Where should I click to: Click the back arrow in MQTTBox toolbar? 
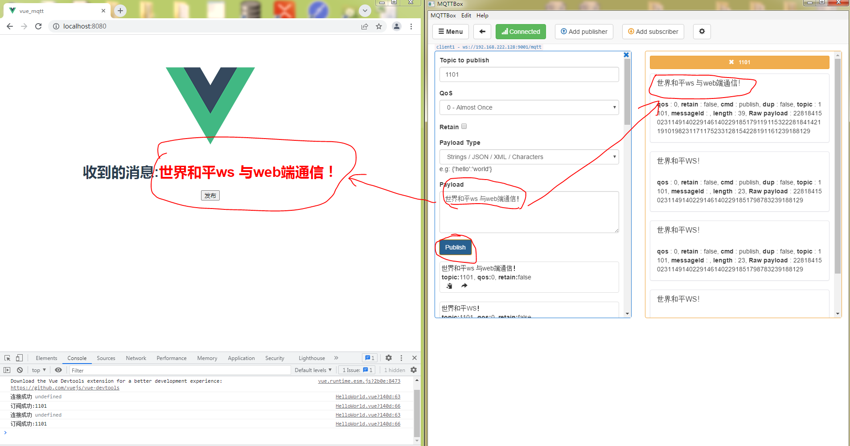click(x=482, y=32)
